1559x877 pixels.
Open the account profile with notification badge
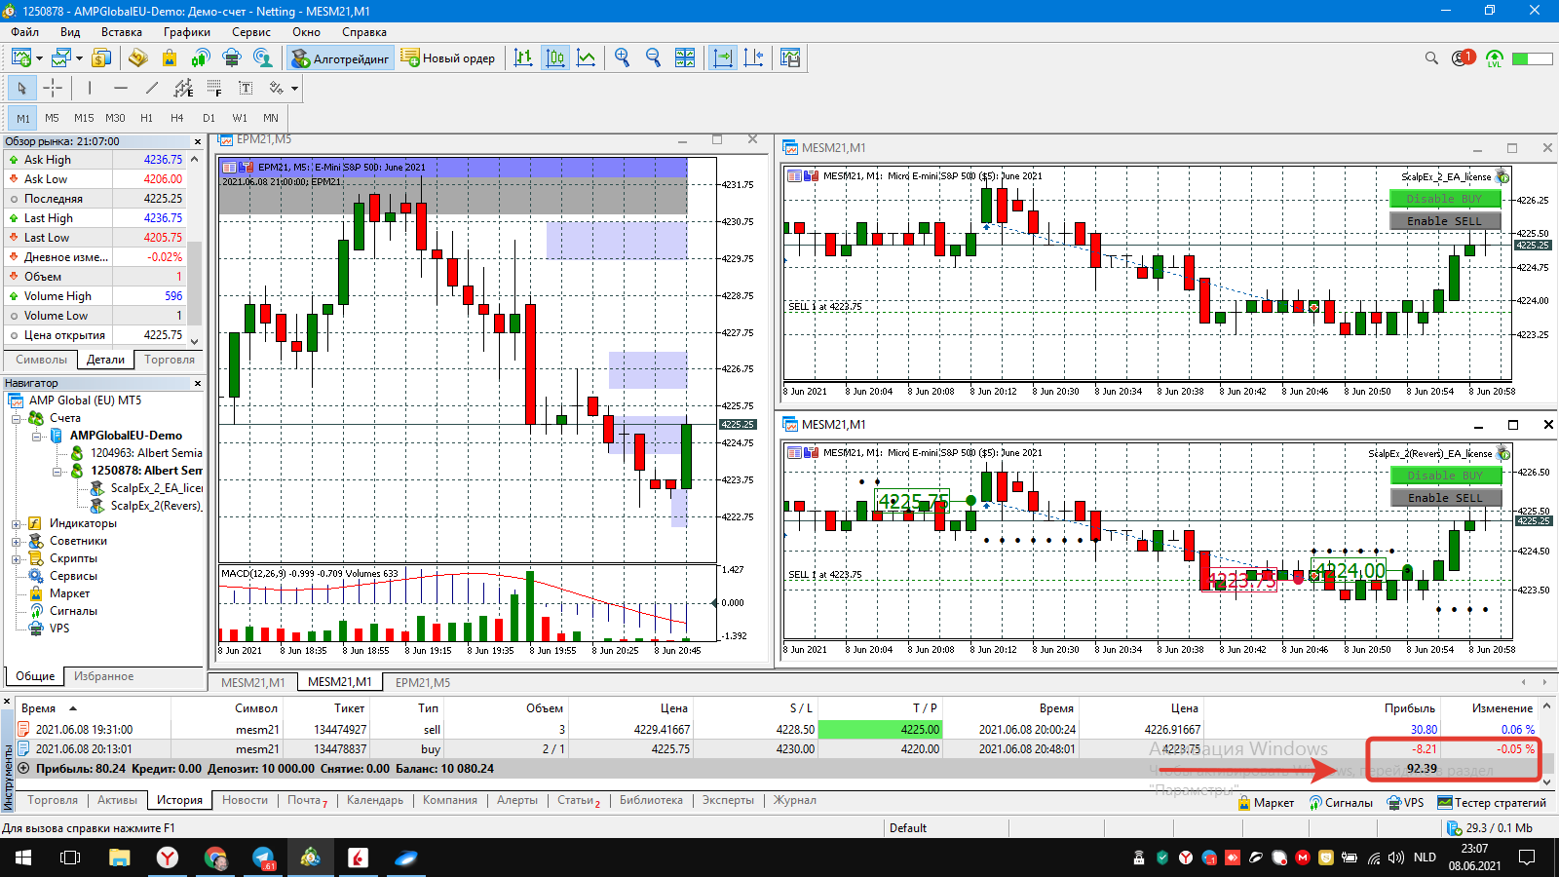pos(1464,58)
